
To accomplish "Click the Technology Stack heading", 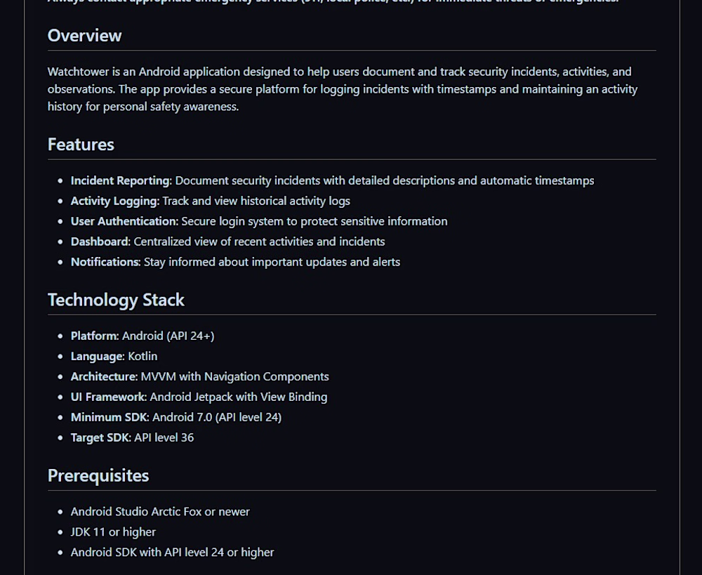I will point(116,300).
